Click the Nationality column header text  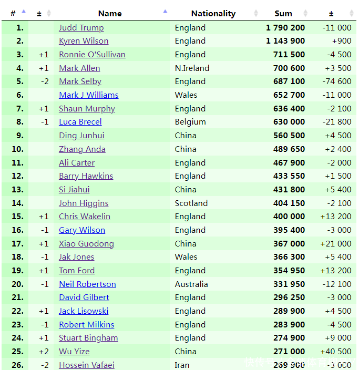click(213, 14)
